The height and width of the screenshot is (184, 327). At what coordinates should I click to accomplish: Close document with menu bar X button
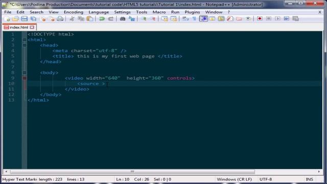[320, 12]
